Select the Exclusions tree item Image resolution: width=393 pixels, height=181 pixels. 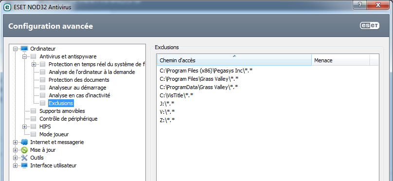tap(61, 103)
